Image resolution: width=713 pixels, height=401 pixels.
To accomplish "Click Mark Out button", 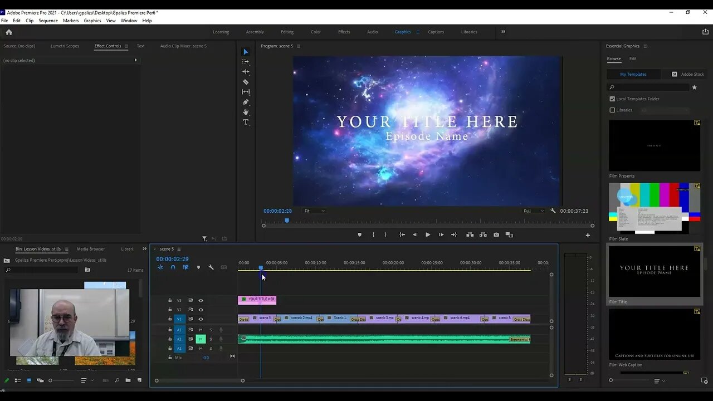I will (385, 234).
